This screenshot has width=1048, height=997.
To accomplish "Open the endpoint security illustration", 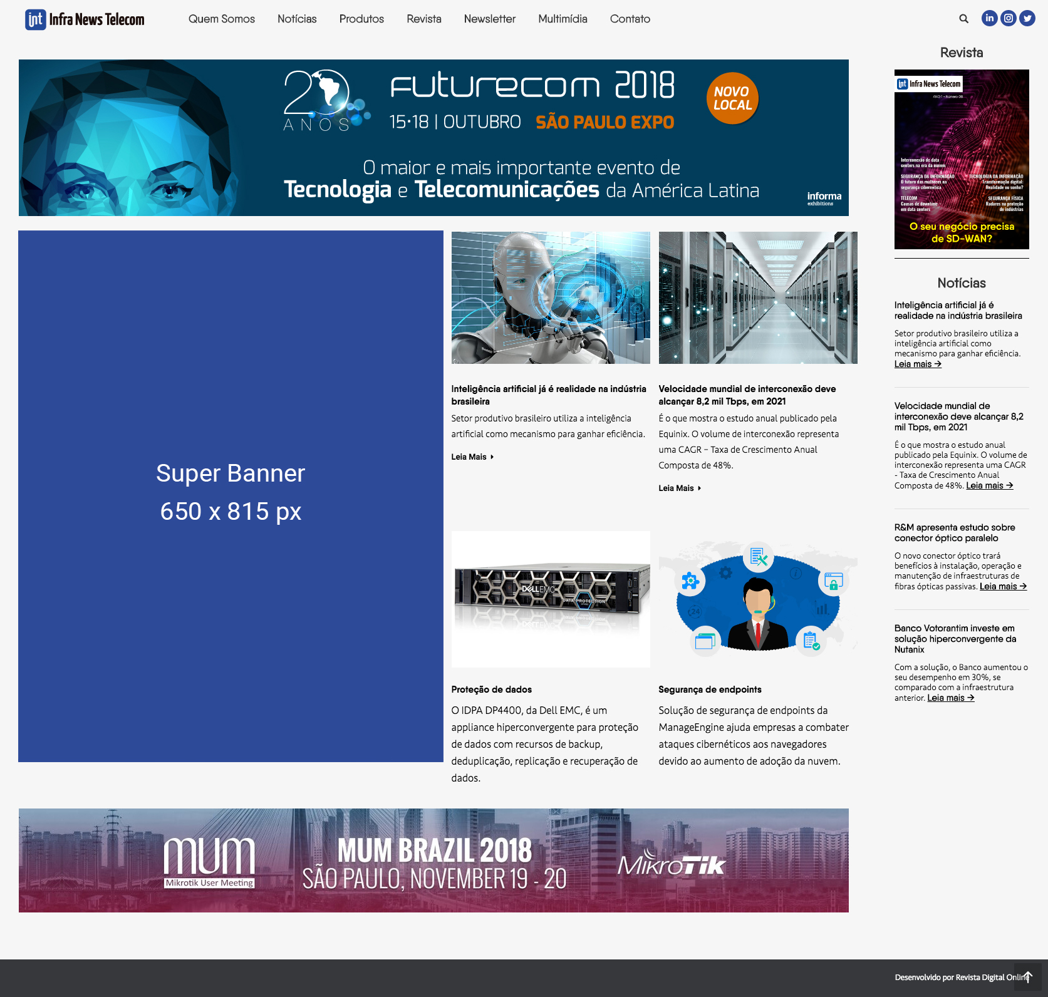I will point(758,599).
